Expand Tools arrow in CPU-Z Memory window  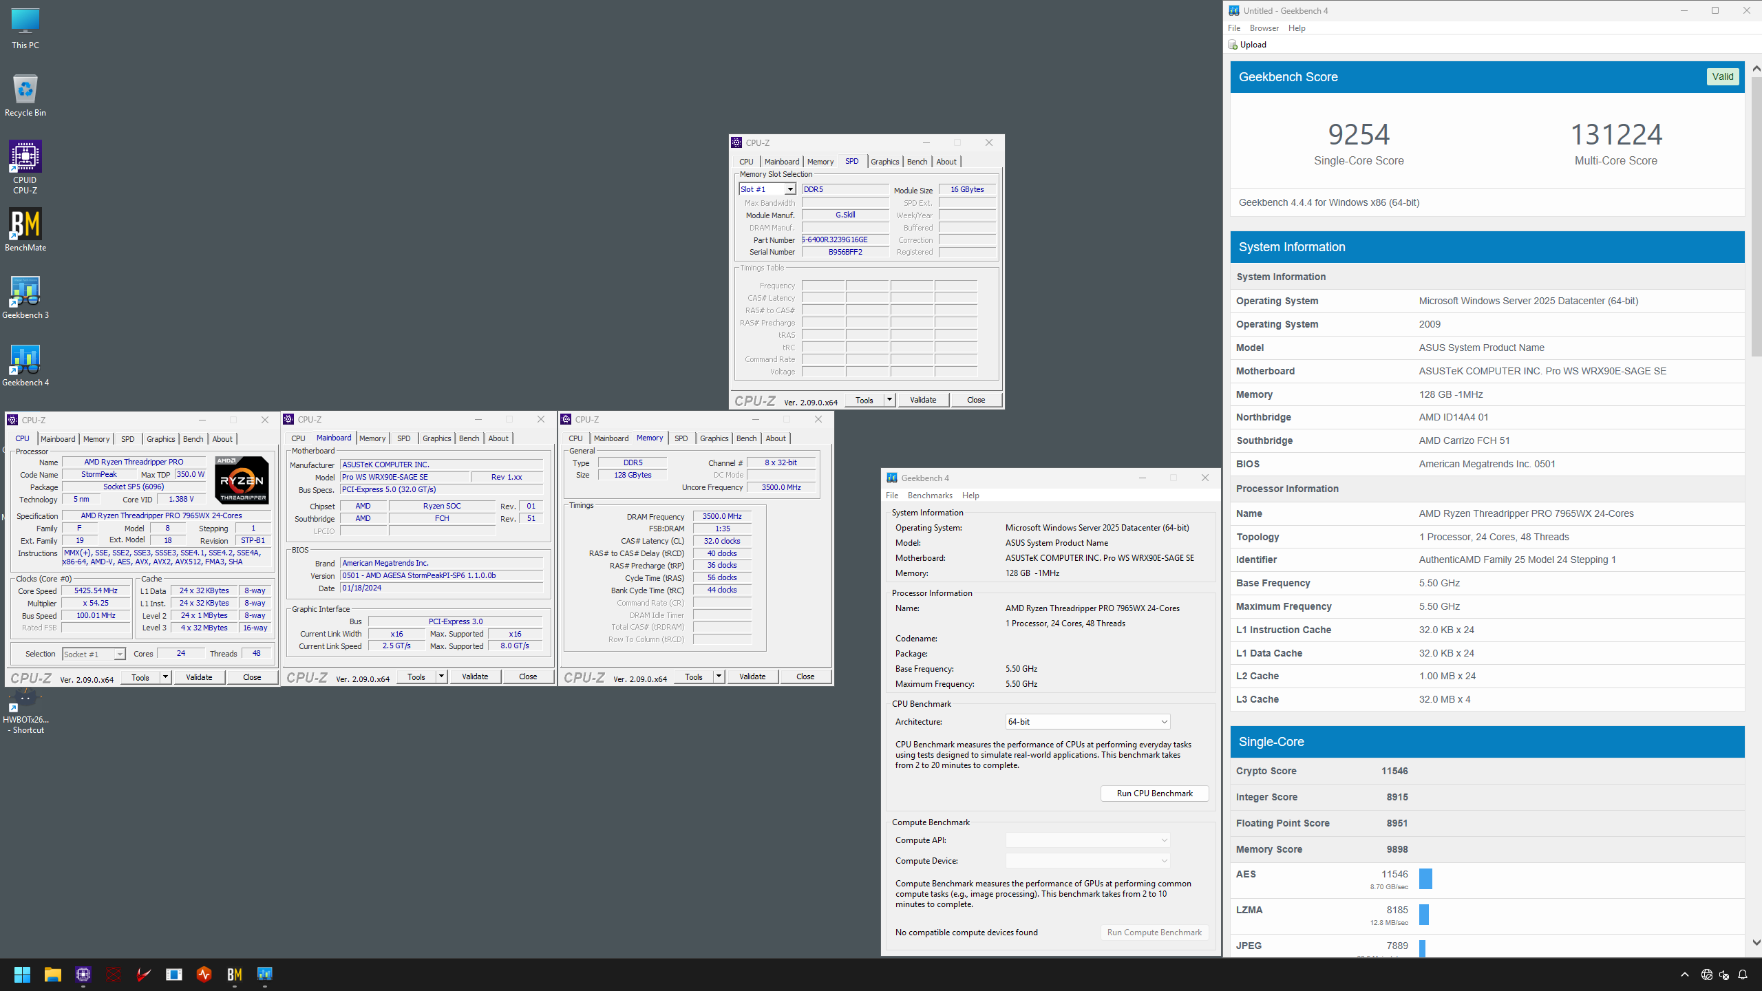[x=719, y=676]
